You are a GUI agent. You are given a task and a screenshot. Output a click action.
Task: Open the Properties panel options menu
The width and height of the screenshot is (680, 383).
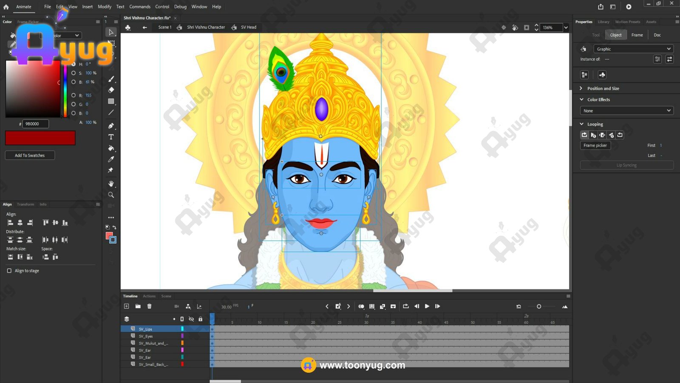pos(677,22)
